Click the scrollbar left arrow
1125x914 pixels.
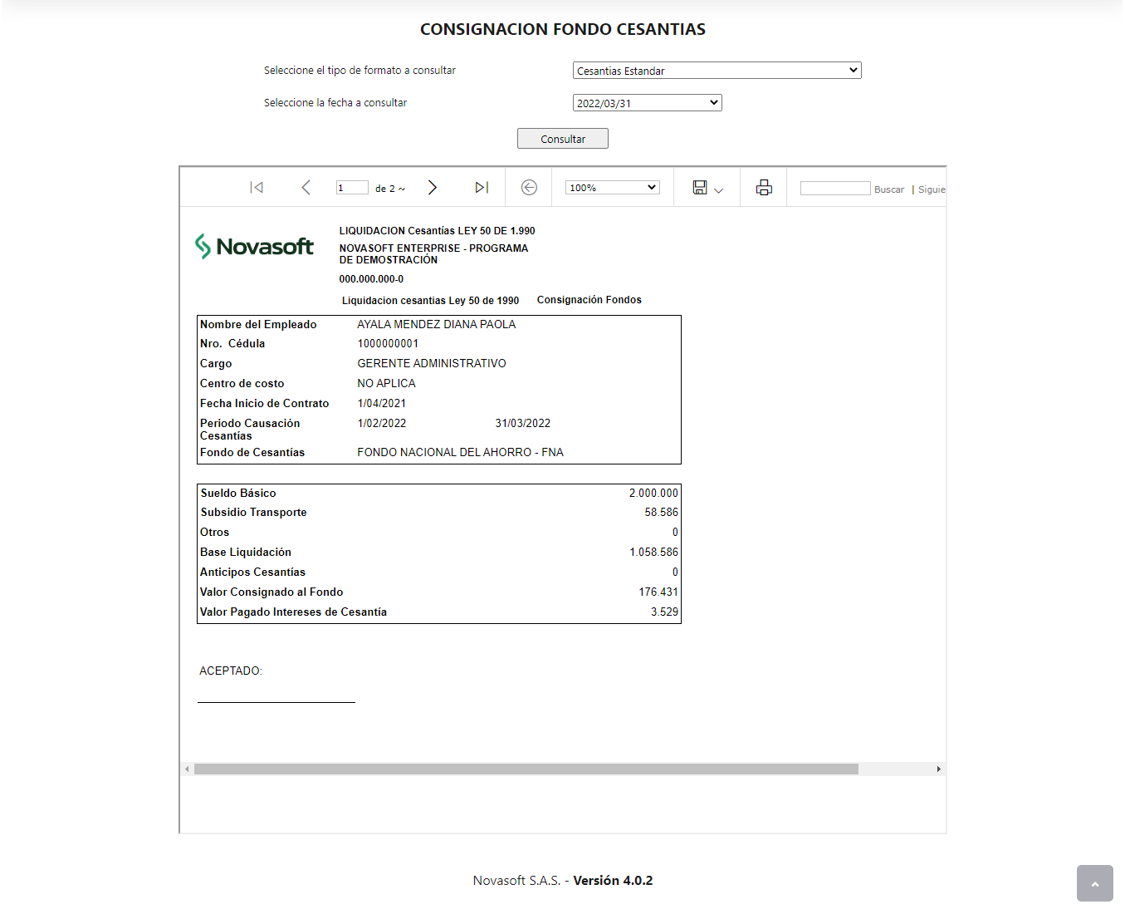point(187,769)
